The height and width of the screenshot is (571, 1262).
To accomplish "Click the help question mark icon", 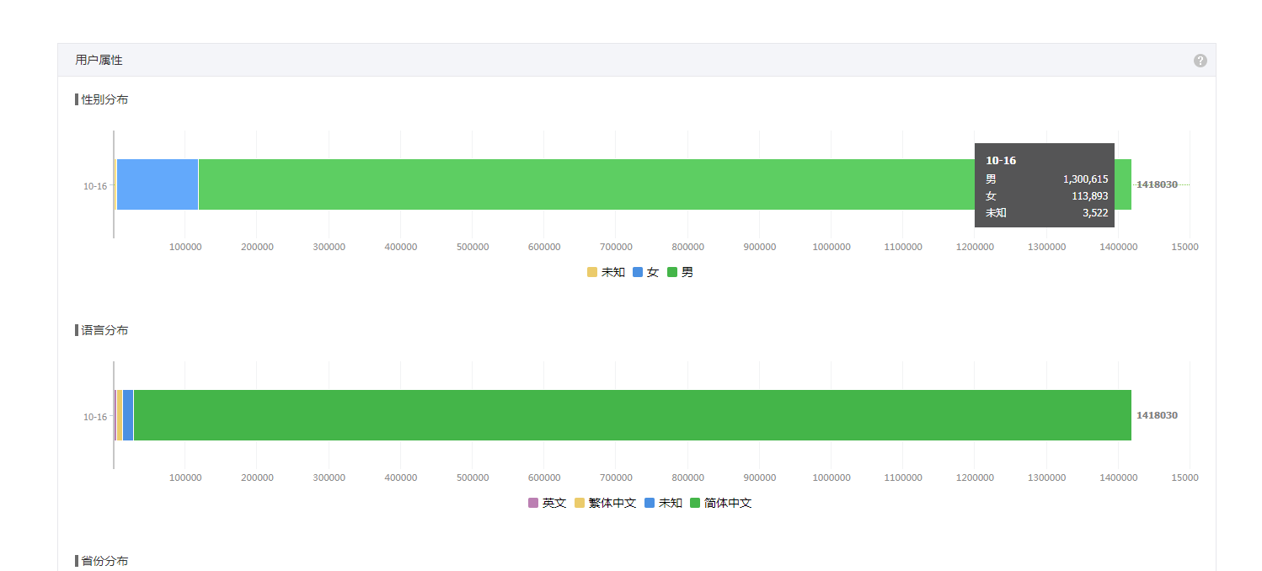I will click(x=1200, y=61).
